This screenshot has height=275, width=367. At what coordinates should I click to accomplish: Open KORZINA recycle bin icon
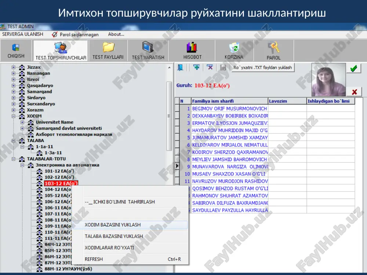pyautogui.click(x=234, y=48)
